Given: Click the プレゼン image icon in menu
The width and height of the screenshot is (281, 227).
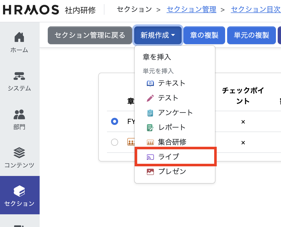Looking at the screenshot, I should (x=150, y=172).
